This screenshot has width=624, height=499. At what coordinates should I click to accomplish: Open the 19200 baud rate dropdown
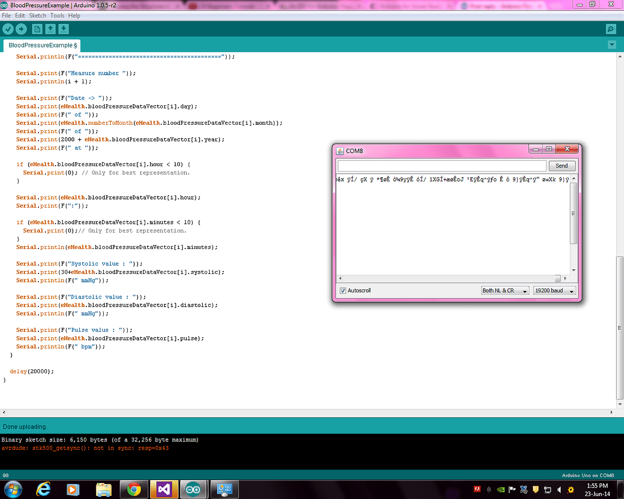click(554, 290)
